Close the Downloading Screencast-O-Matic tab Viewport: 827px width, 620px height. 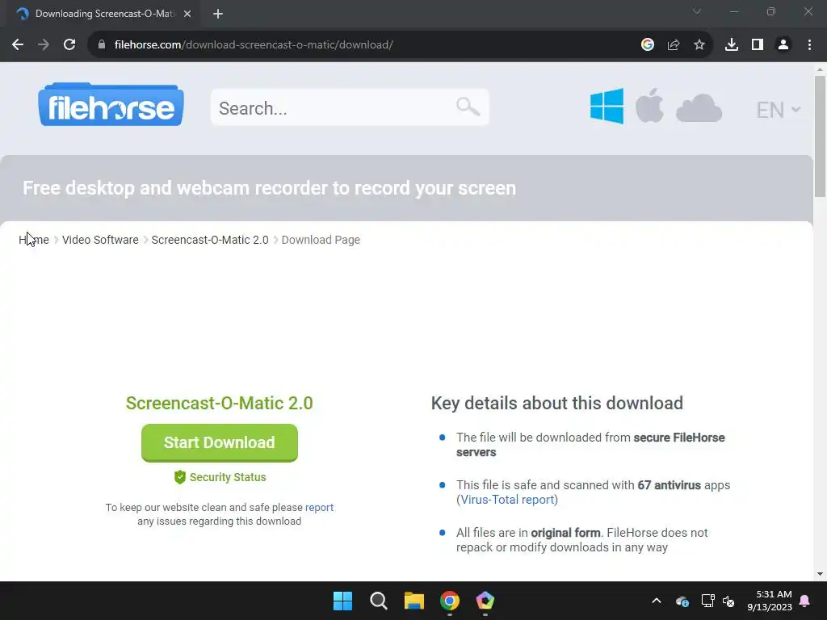pos(187,14)
